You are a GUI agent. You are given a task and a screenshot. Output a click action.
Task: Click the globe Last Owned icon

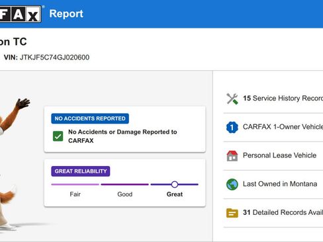click(232, 184)
